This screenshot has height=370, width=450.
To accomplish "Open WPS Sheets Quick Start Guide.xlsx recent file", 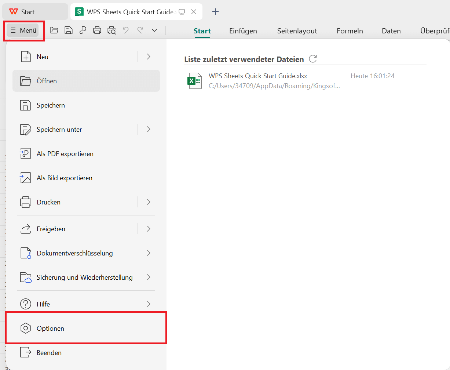I will [x=258, y=76].
